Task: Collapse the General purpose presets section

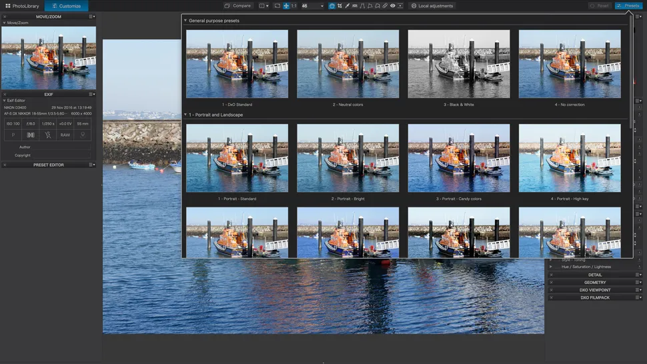Action: pyautogui.click(x=185, y=21)
